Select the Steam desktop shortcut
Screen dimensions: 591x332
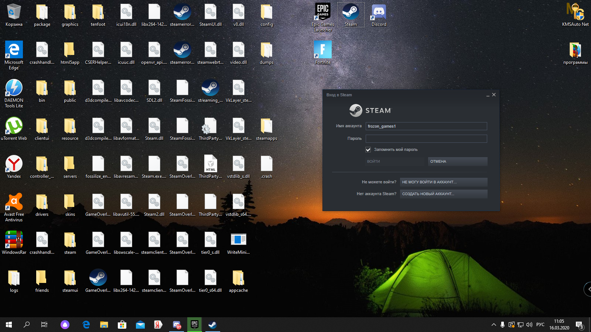[x=351, y=15]
